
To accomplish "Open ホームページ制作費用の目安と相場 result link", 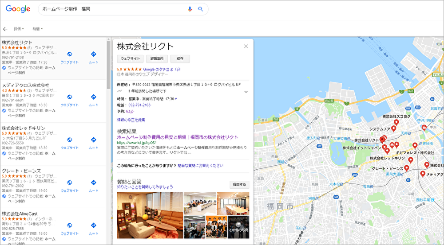I will coord(177,137).
